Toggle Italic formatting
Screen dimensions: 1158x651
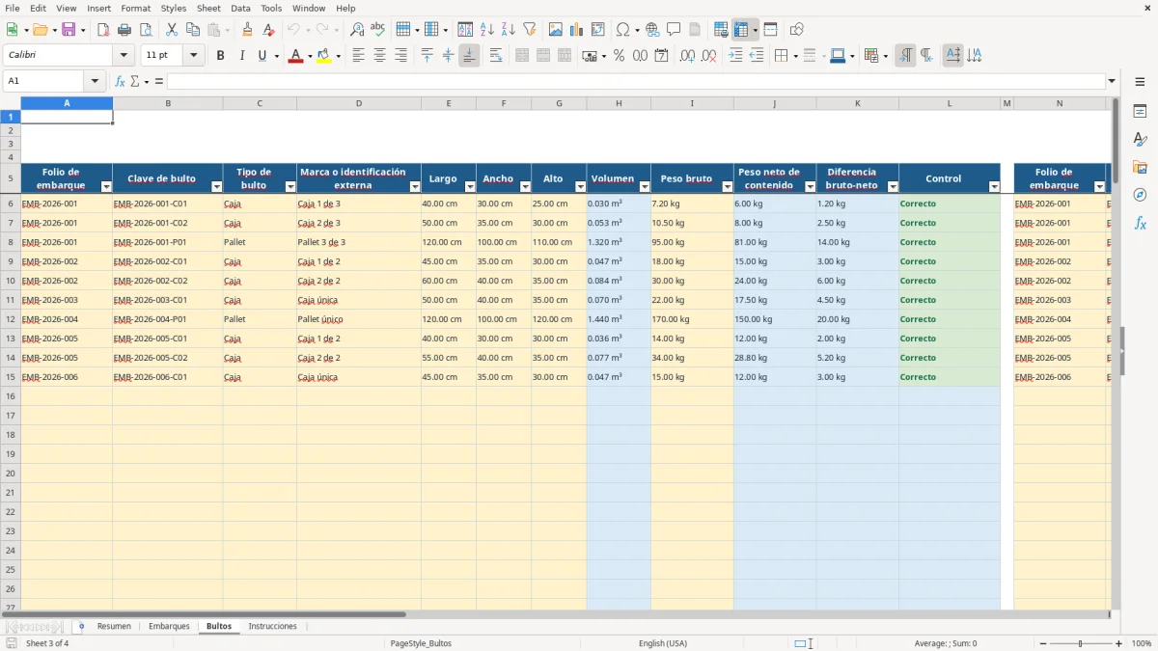tap(241, 56)
